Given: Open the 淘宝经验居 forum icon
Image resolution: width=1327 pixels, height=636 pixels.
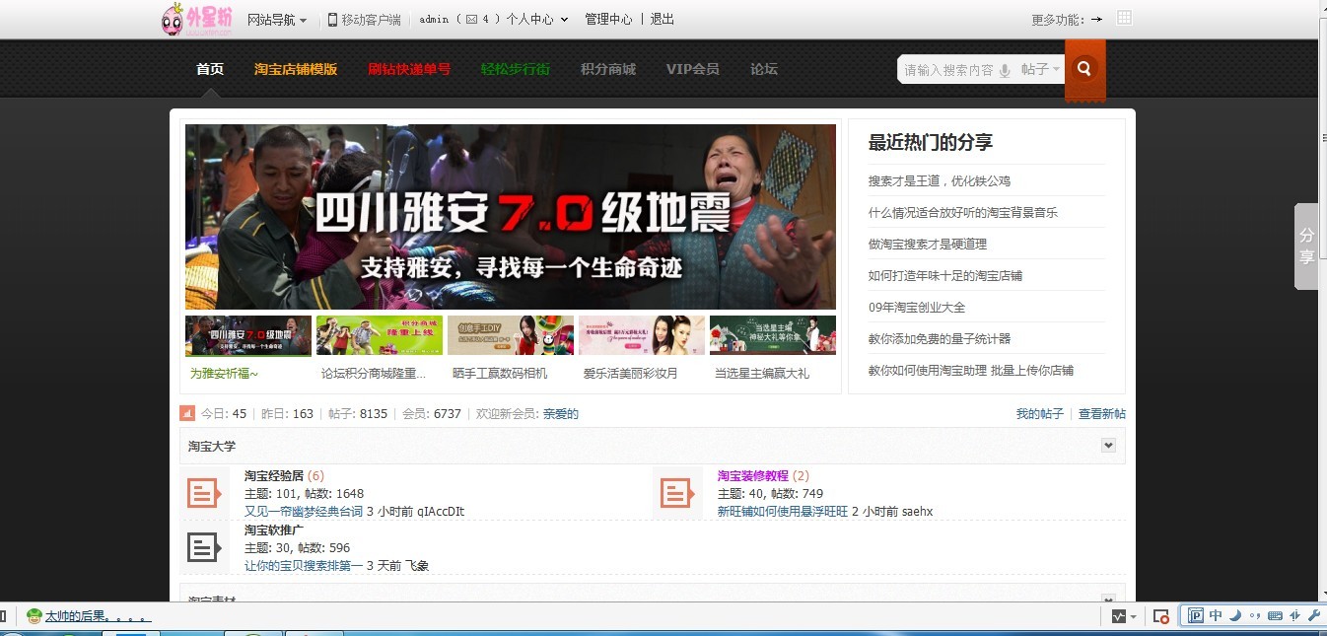Looking at the screenshot, I should point(204,493).
